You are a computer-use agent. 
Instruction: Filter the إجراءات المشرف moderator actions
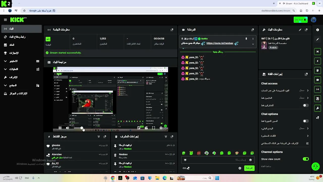point(166,136)
